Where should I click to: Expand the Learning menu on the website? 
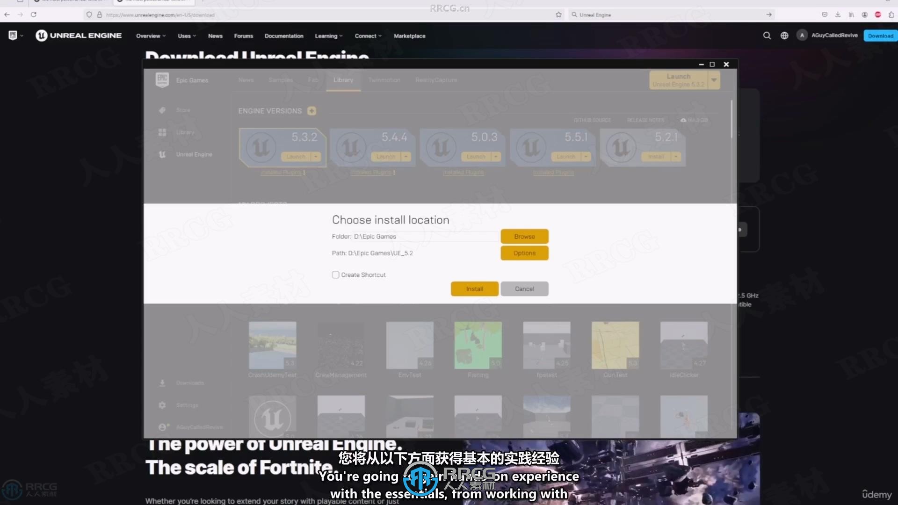tap(329, 36)
